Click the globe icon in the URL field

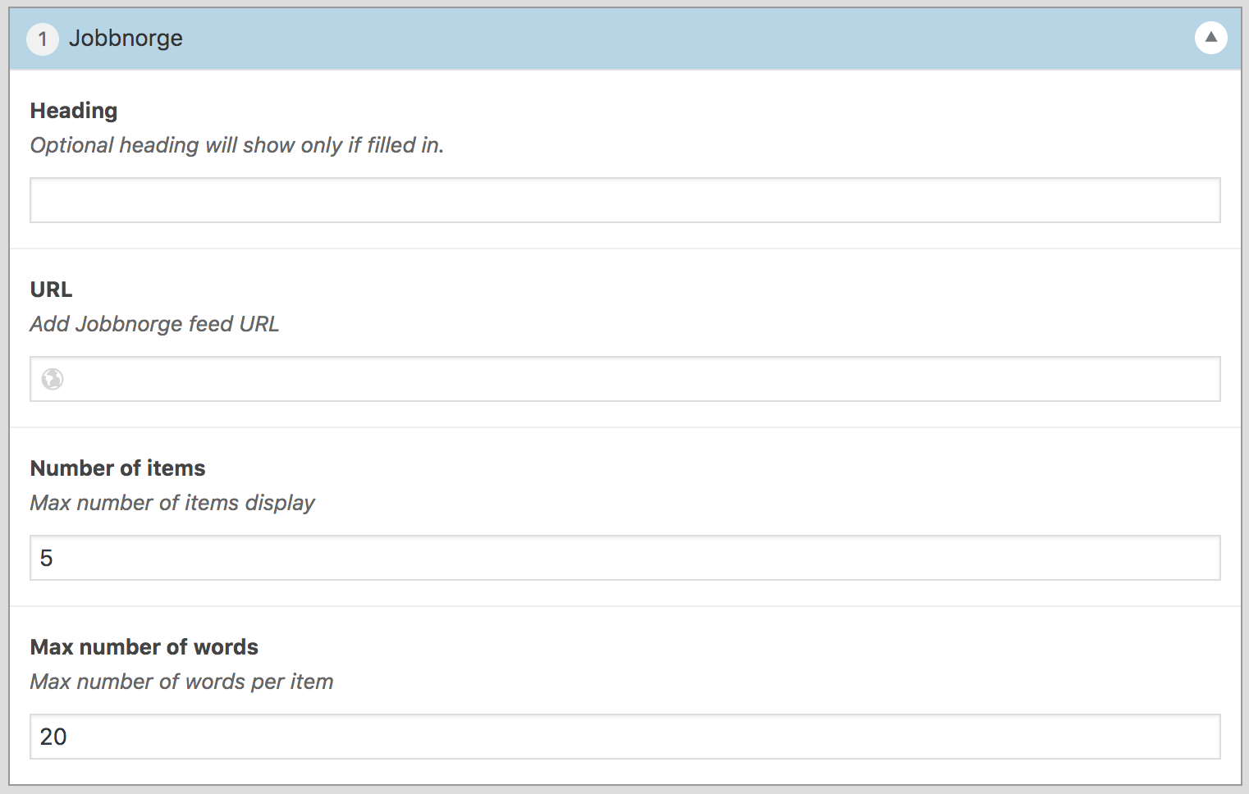(53, 379)
